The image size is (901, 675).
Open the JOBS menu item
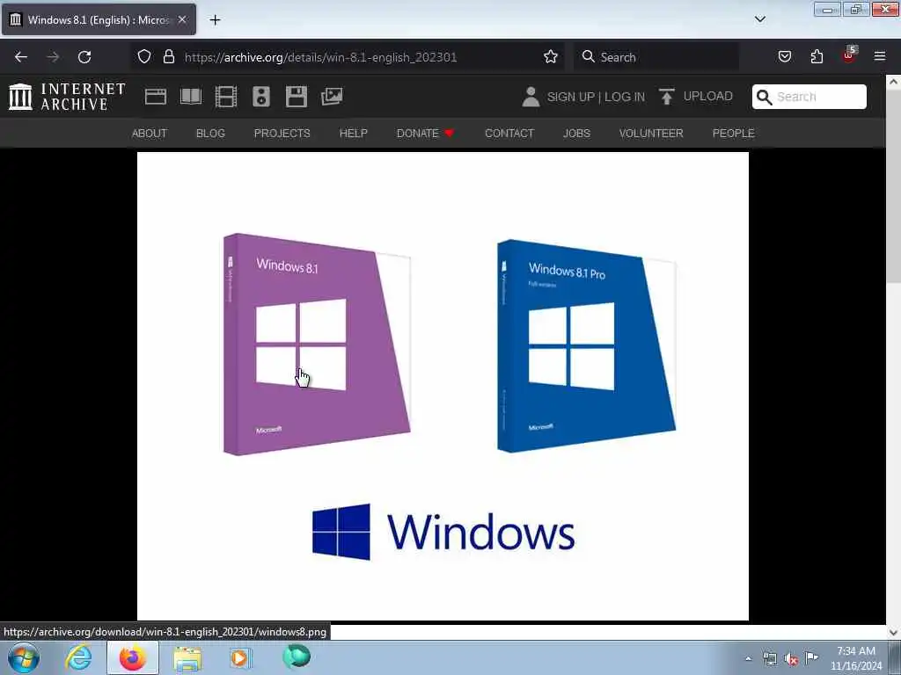click(576, 134)
